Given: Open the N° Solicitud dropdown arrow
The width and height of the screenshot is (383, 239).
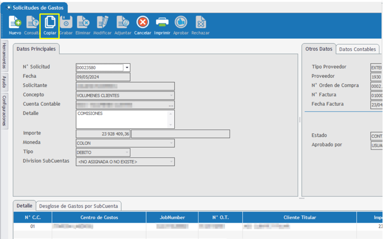Looking at the screenshot, I should (127, 68).
